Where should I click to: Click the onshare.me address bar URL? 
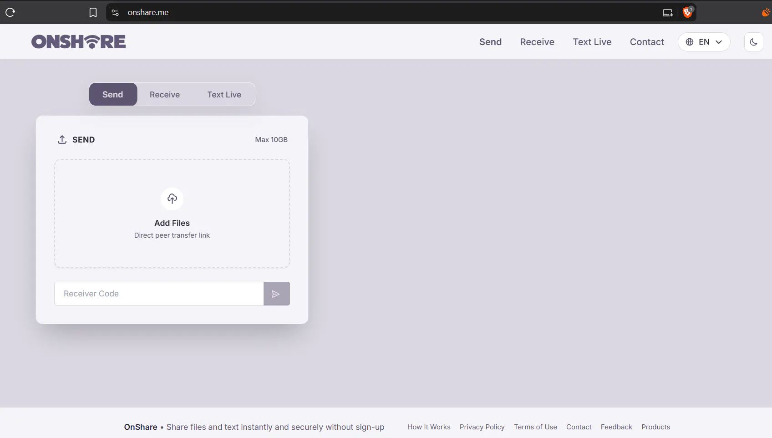148,12
